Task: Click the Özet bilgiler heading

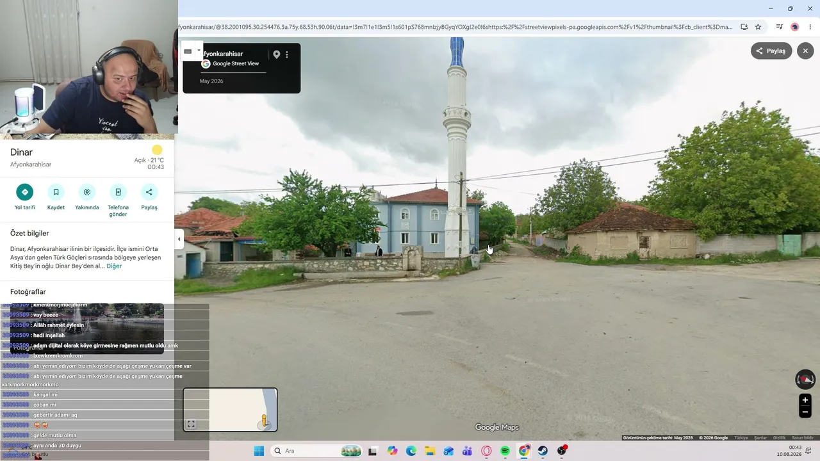Action: coord(29,233)
